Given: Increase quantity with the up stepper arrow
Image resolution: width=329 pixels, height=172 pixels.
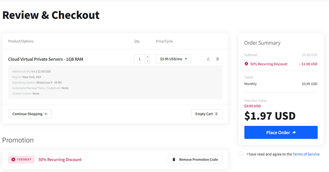Looking at the screenshot, I should pos(147,57).
